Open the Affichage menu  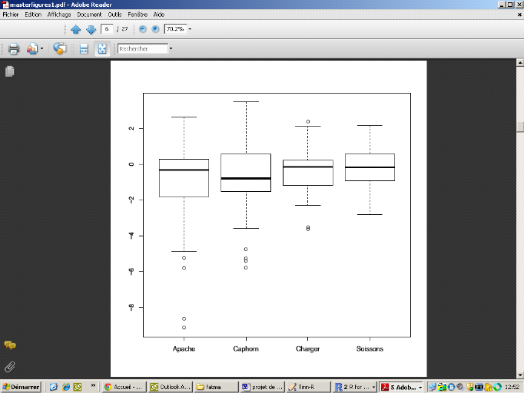point(59,15)
